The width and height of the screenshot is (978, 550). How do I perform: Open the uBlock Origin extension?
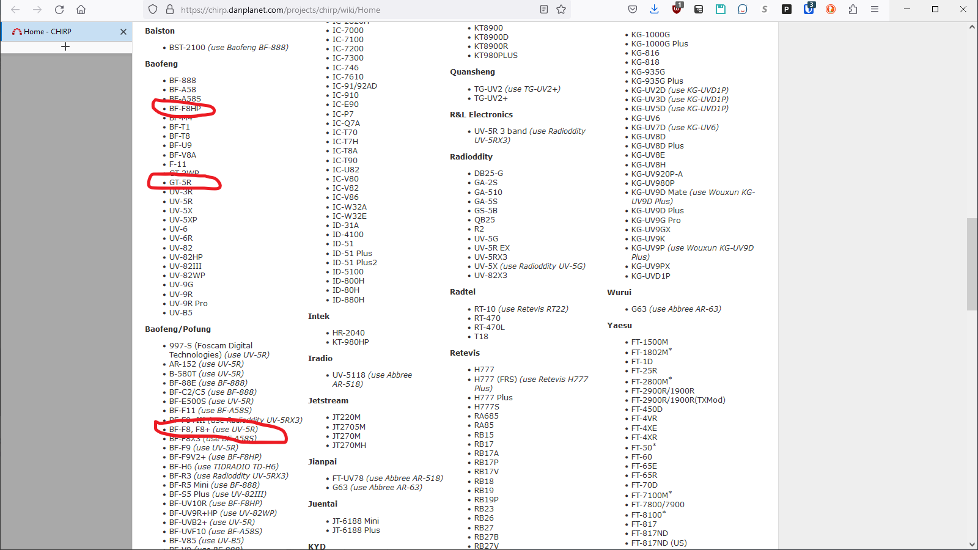click(677, 9)
